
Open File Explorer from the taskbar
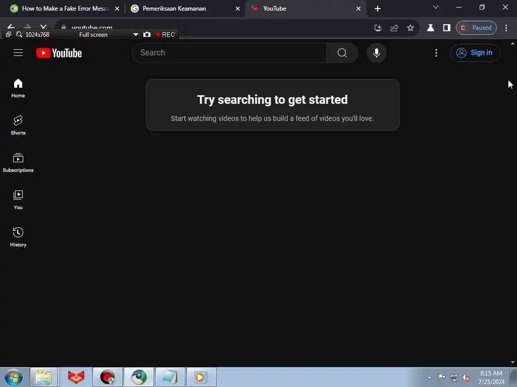point(44,377)
